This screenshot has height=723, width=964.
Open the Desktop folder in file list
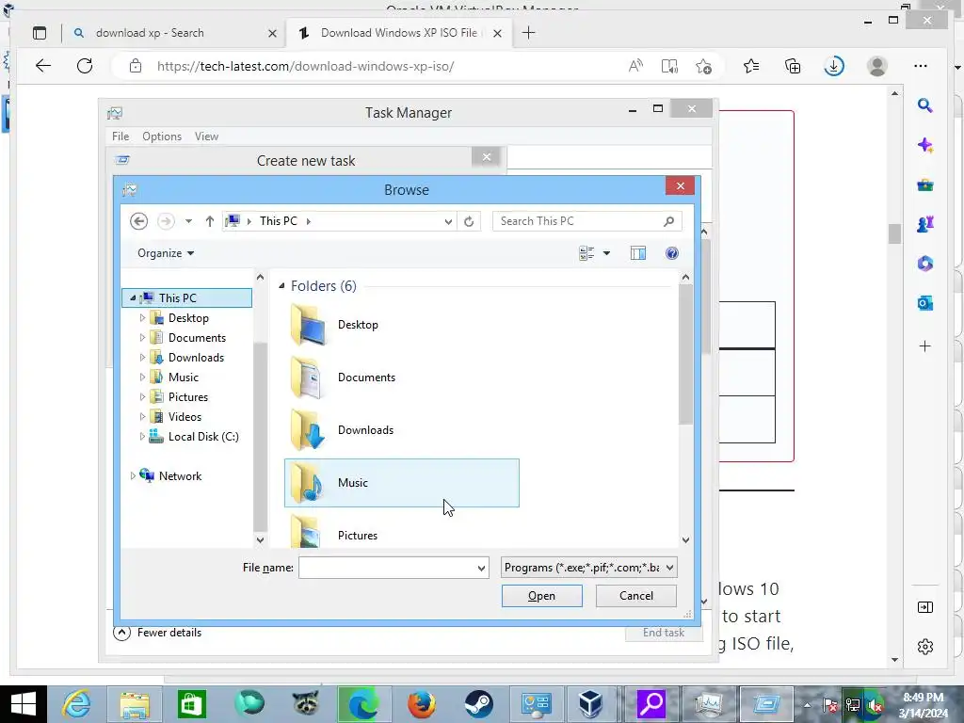[402, 325]
